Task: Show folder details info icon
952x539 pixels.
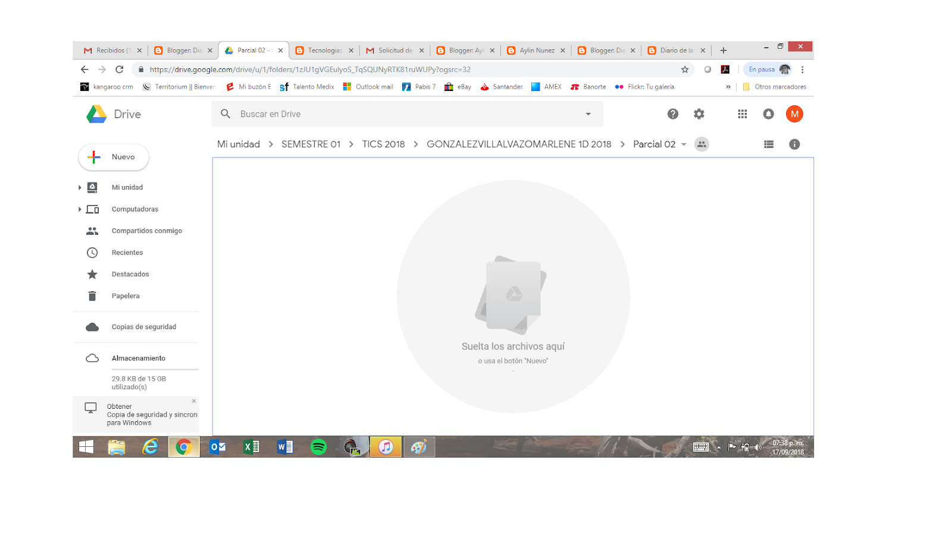Action: 794,144
